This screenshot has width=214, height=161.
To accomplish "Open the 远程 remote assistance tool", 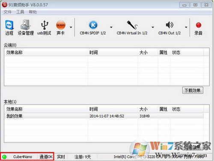I will (x=9, y=27).
